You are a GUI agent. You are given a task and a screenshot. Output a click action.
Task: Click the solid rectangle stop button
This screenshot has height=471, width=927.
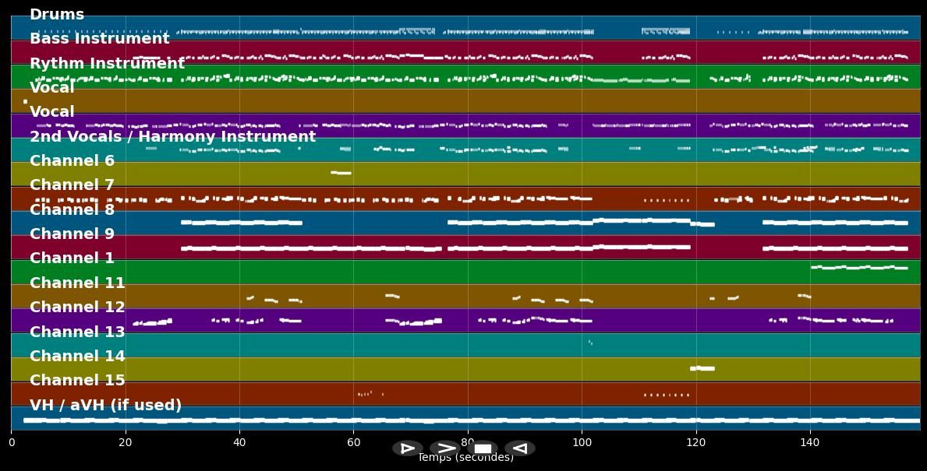483,448
